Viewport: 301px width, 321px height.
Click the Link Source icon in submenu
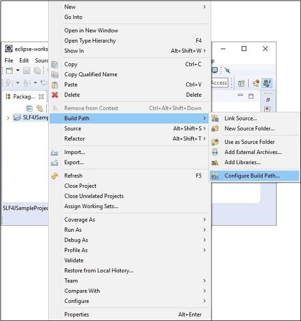click(x=215, y=118)
